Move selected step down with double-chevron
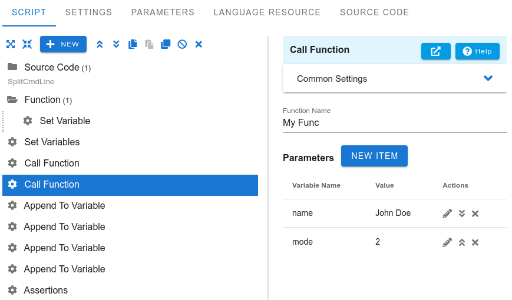 (116, 44)
